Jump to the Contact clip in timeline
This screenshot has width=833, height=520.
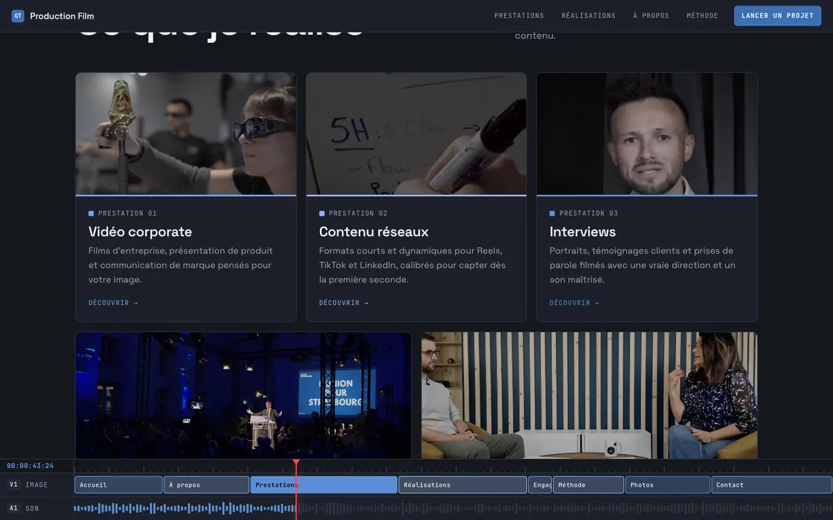point(772,485)
